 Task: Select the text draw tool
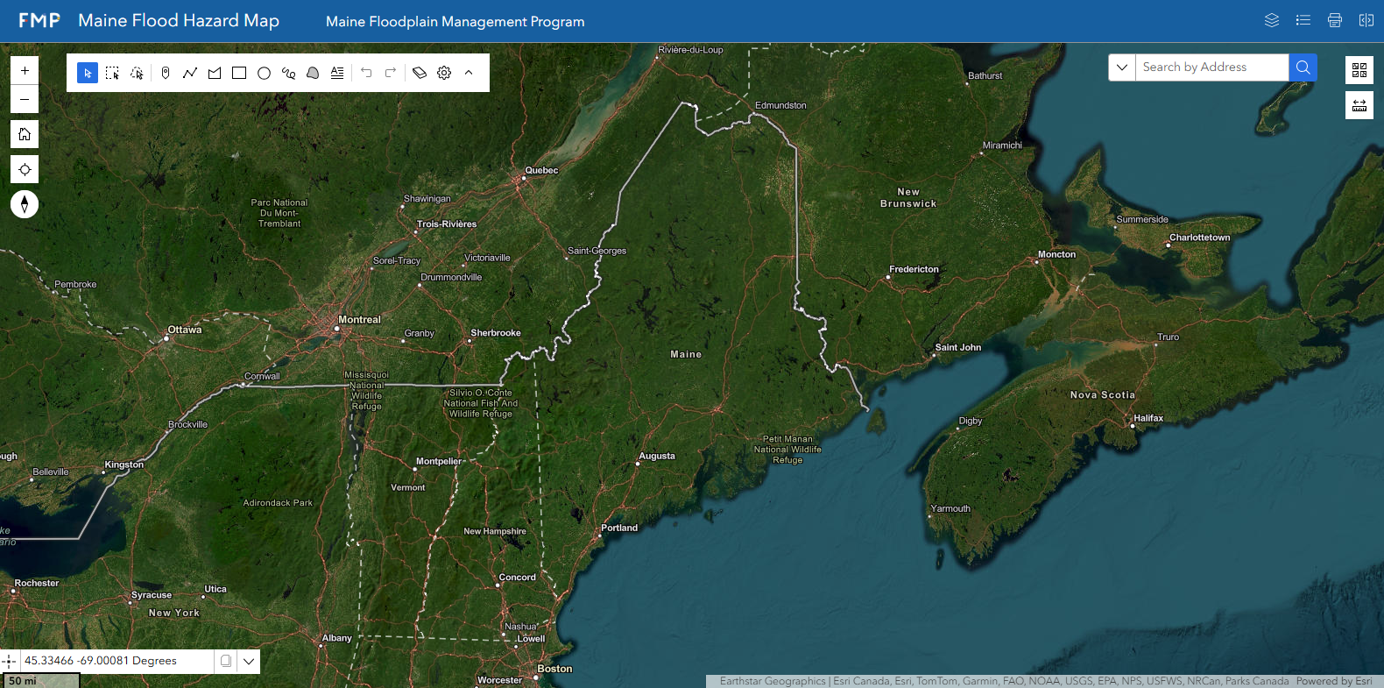pyautogui.click(x=337, y=73)
